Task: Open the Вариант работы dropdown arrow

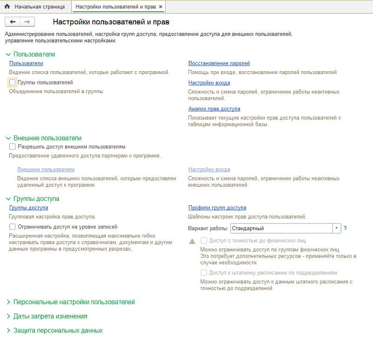Action: click(x=337, y=228)
